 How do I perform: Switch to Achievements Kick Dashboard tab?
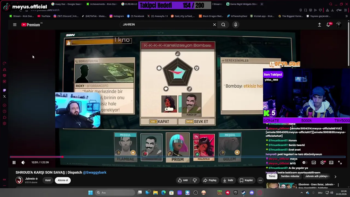[x=101, y=4]
